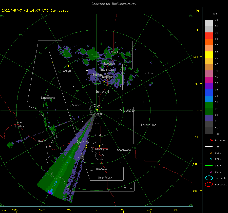
Task: Click the ThreeHills label
Action: click(127, 111)
